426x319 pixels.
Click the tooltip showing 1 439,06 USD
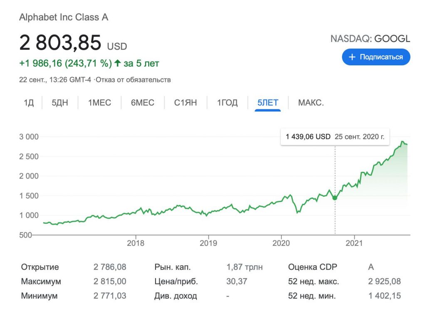[x=335, y=137]
